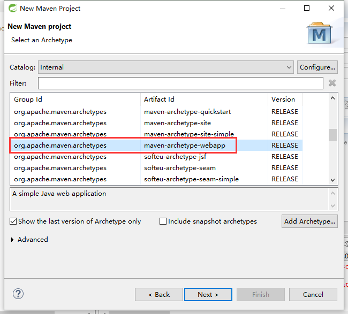The image size is (348, 314).
Task: Click the archetype list scroll up arrow
Action: [332, 98]
